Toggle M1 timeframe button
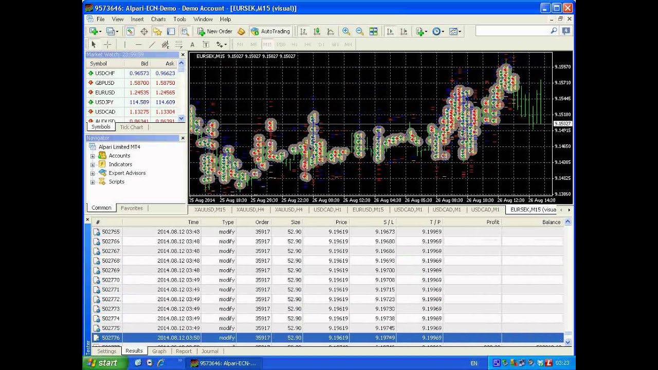The height and width of the screenshot is (370, 658). coord(240,45)
